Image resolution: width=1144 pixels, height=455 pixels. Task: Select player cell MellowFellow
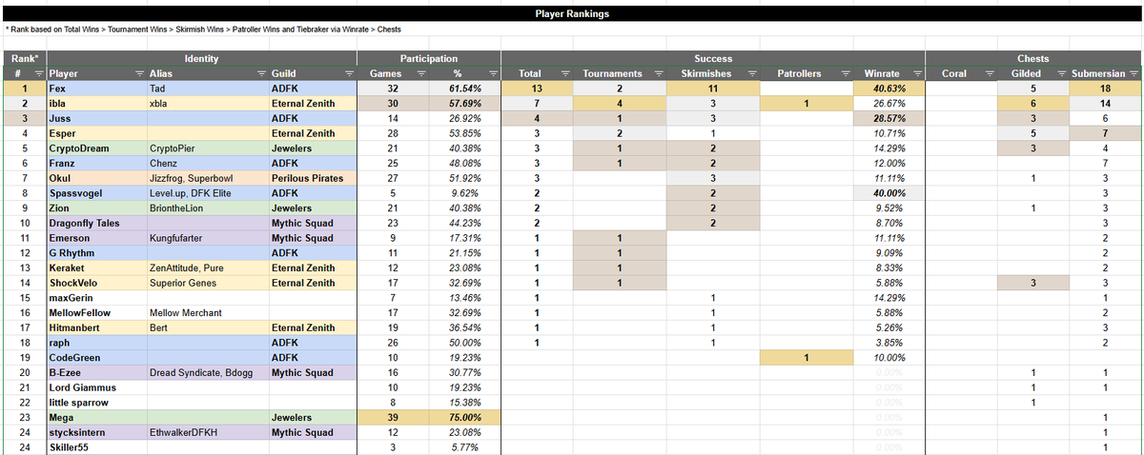click(96, 312)
